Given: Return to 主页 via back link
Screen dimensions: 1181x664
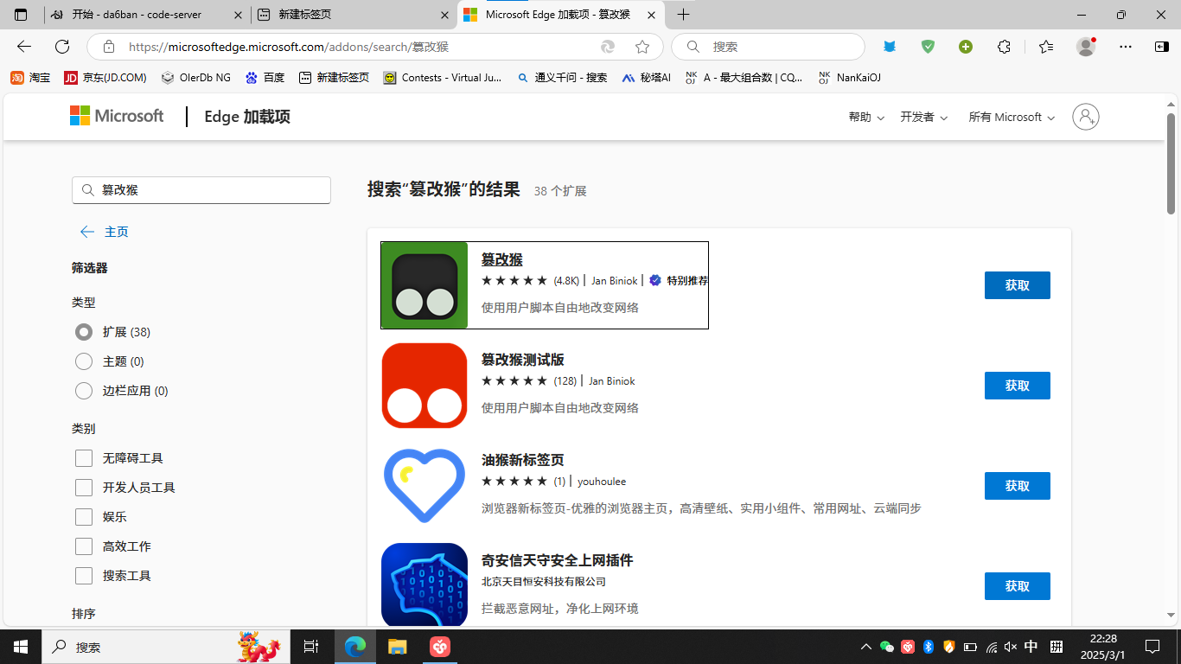Looking at the screenshot, I should pyautogui.click(x=105, y=232).
